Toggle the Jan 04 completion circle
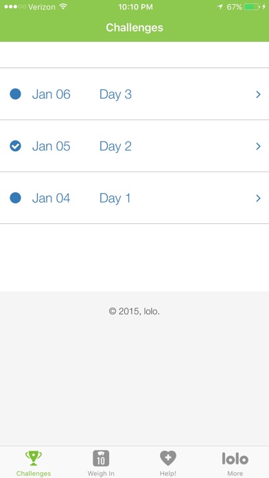Viewport: 269px width, 478px height. [x=15, y=198]
